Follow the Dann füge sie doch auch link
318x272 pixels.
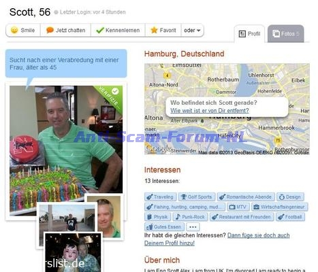[x=258, y=235]
